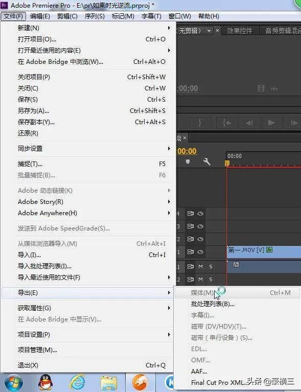This screenshot has height=392, width=301.
Task: Expand 导入最近使用的文件(F) submenu
Action: click(x=94, y=278)
